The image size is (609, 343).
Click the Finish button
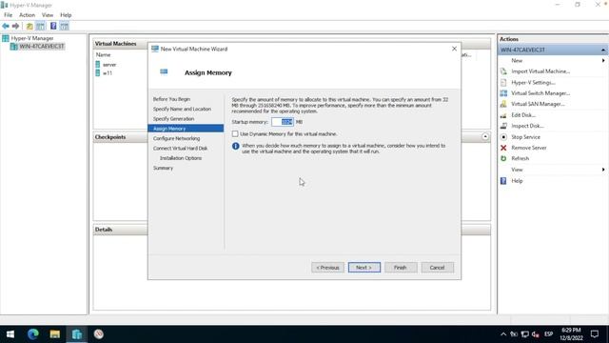(401, 268)
